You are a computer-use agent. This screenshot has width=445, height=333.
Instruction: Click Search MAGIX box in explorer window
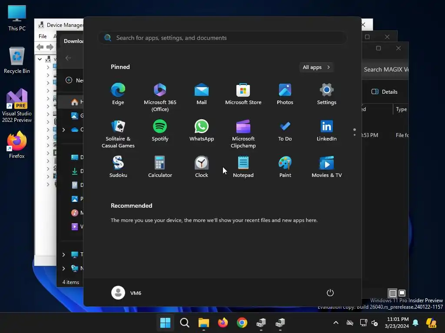pyautogui.click(x=385, y=70)
